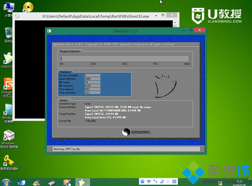This screenshot has width=252, height=186.
Task: Click the 50% marker under the progress bar
Action: 125,64
